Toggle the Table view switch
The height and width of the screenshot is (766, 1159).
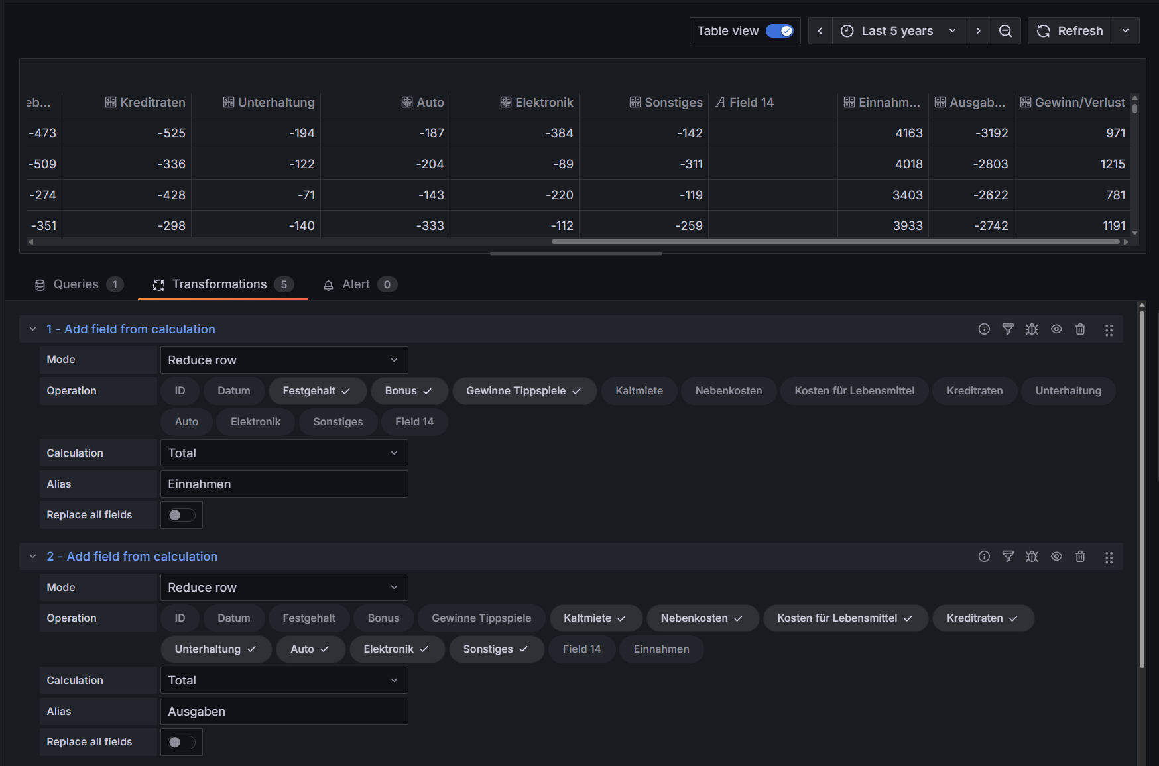[779, 31]
